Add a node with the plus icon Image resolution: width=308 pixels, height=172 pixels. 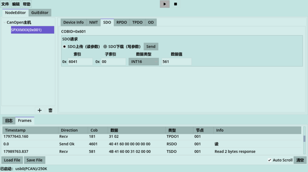(x=39, y=110)
